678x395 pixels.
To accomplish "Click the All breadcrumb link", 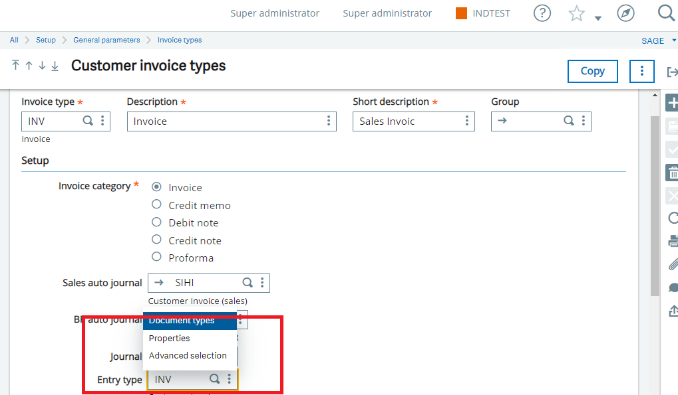I will click(x=14, y=40).
